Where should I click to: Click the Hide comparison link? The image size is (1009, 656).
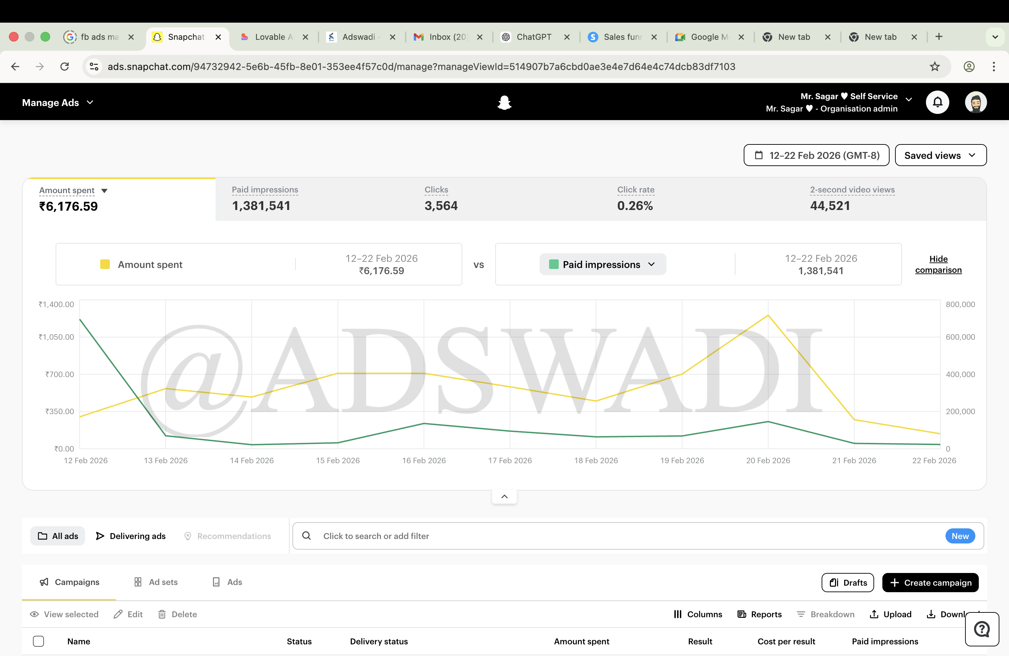click(939, 264)
